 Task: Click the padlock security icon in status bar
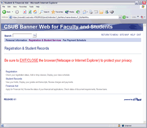point(119,126)
